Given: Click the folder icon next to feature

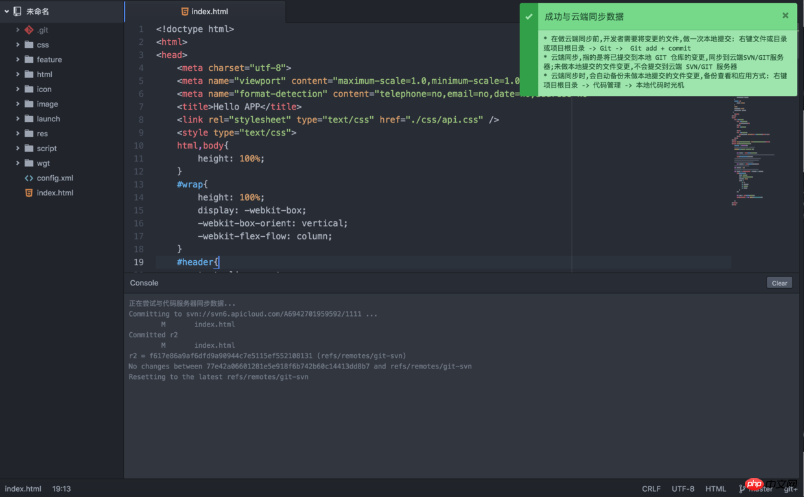Looking at the screenshot, I should (x=29, y=60).
